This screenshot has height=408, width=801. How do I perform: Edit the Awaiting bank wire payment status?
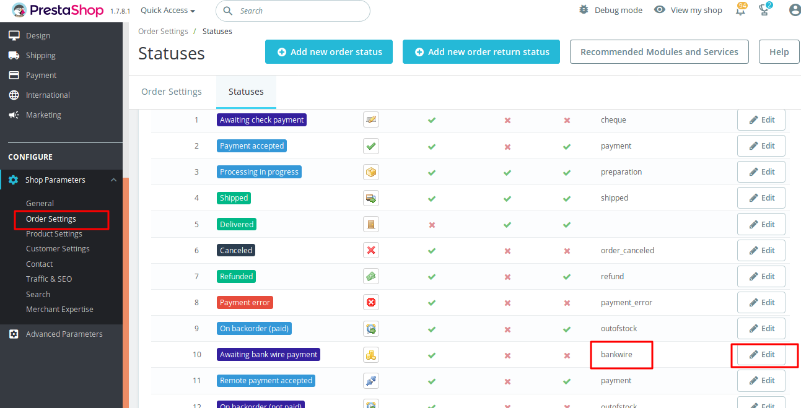pyautogui.click(x=761, y=355)
